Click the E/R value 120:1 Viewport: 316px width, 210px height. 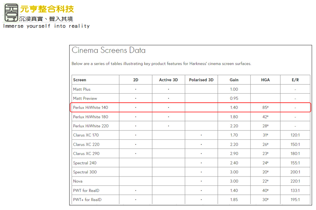click(295, 135)
